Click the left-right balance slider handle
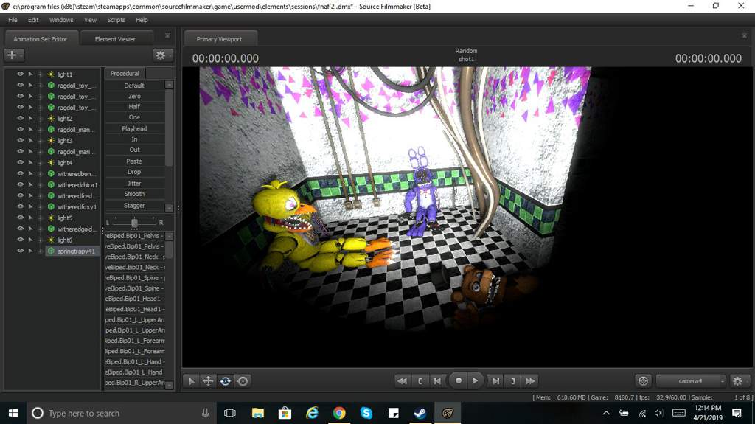Image resolution: width=755 pixels, height=424 pixels. click(x=134, y=222)
